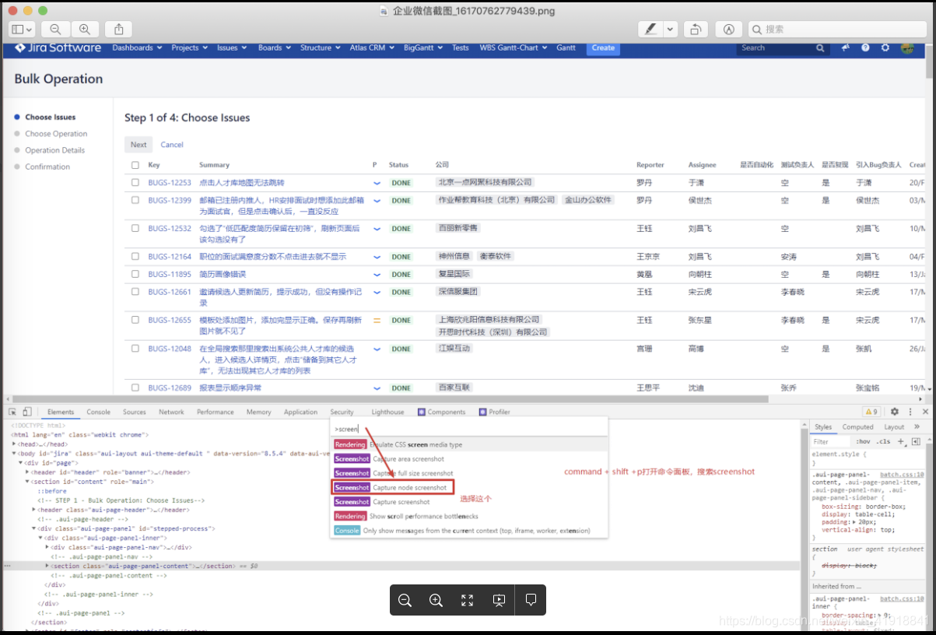The height and width of the screenshot is (635, 936).
Task: Open the Atlas CRM dropdown menu
Action: pyautogui.click(x=372, y=47)
